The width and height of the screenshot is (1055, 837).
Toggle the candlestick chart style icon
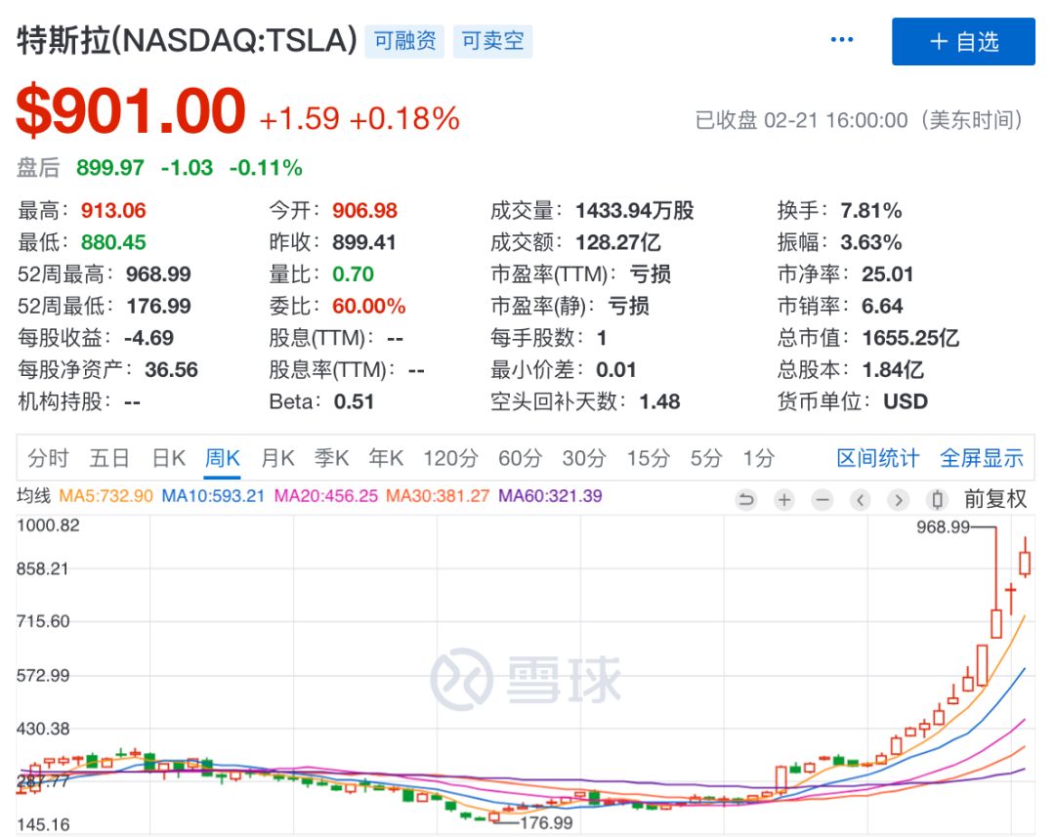[938, 500]
